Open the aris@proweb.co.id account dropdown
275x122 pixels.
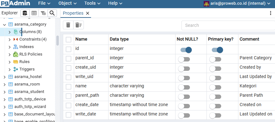point(237,3)
